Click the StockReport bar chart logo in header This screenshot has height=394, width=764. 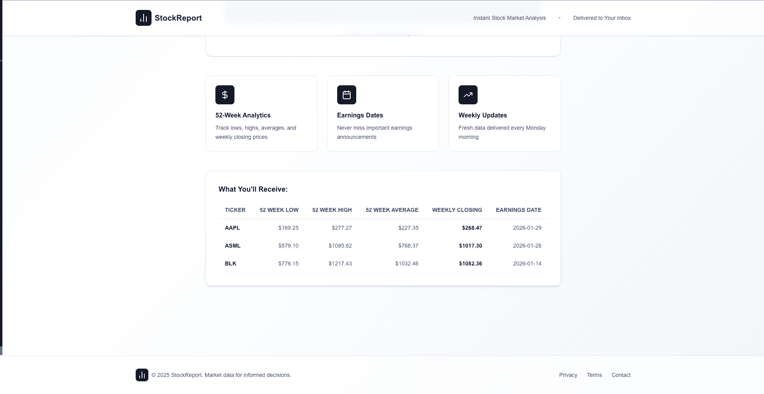[144, 18]
